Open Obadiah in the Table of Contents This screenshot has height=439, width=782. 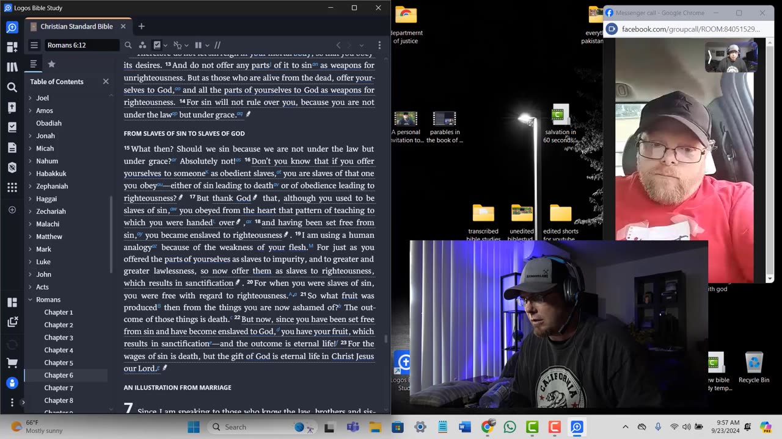point(49,123)
